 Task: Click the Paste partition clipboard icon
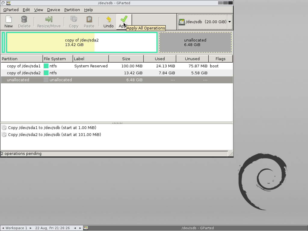tap(89, 19)
